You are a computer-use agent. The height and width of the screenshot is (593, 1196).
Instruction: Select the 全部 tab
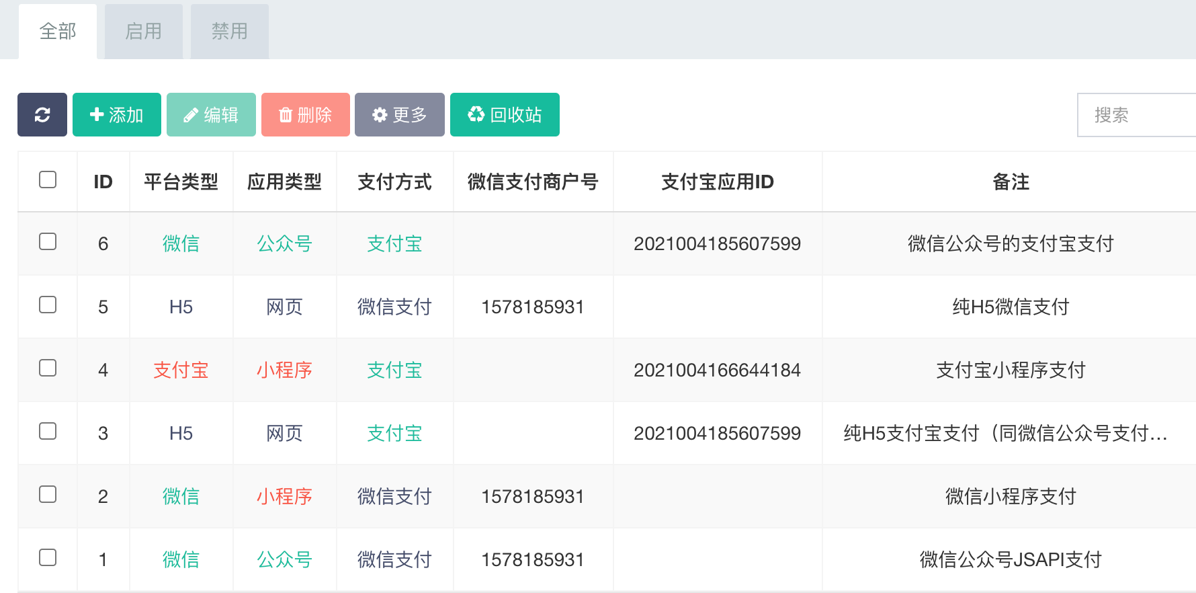(58, 32)
